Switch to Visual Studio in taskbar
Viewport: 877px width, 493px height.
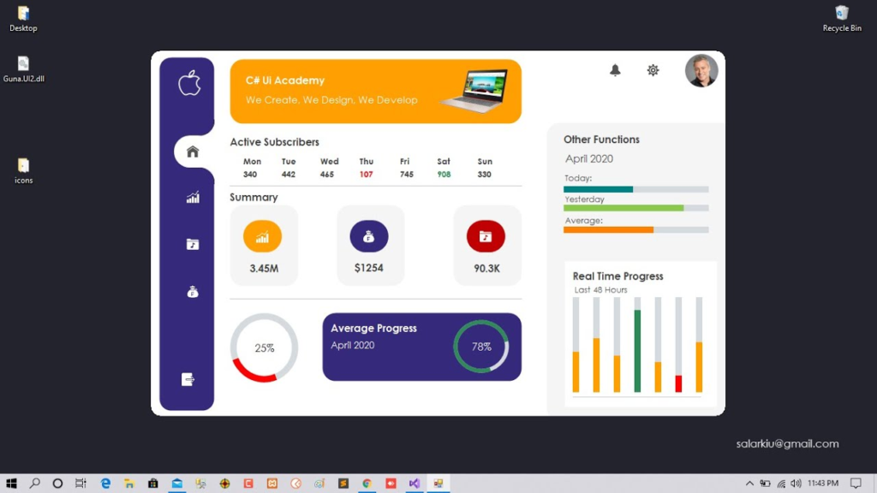point(415,484)
